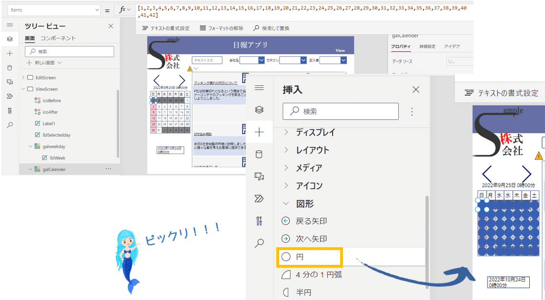Open the media icon in left rail
This screenshot has height=300, width=545.
10,82
